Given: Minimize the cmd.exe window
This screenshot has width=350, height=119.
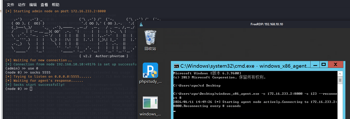Looking at the screenshot, I should tap(315, 65).
